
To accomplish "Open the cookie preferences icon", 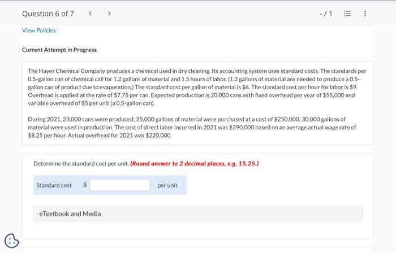I will point(12,241).
